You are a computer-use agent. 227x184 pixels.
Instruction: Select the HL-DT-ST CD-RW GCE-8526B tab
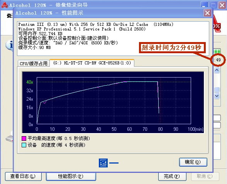point(92,63)
